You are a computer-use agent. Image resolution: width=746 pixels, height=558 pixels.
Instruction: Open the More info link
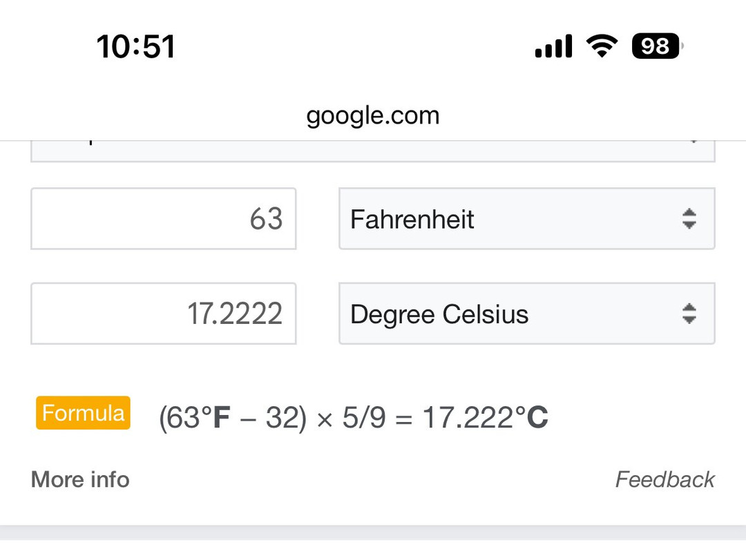coord(80,479)
